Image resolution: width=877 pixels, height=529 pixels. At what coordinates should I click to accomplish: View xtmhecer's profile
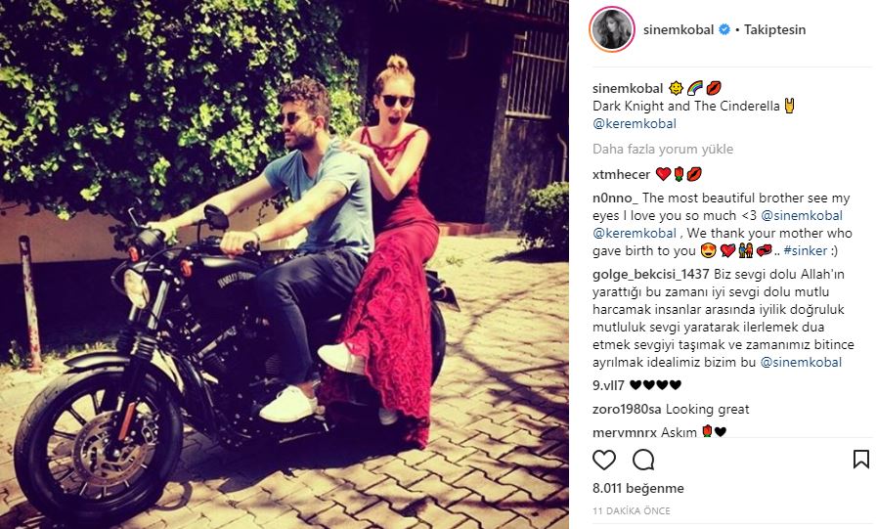pyautogui.click(x=621, y=174)
